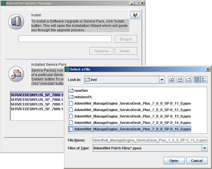Click the Installed Service Pack uninstall icon

coord(16,74)
